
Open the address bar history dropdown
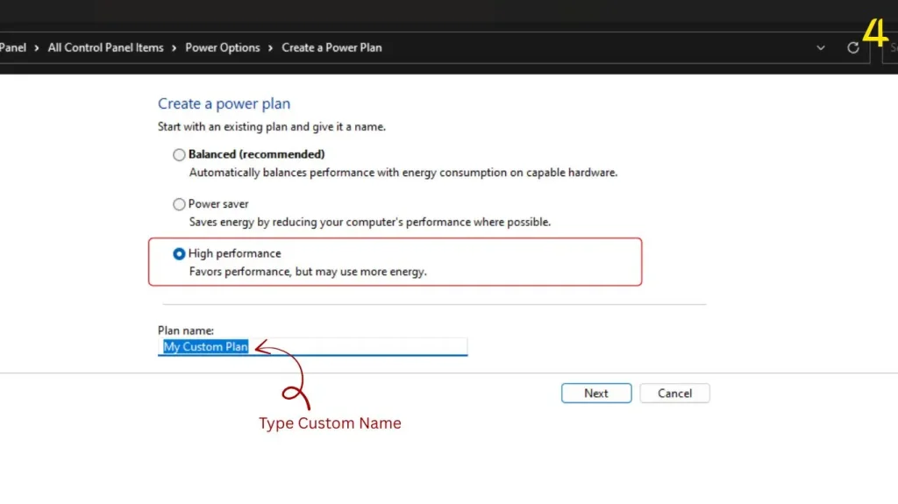821,48
